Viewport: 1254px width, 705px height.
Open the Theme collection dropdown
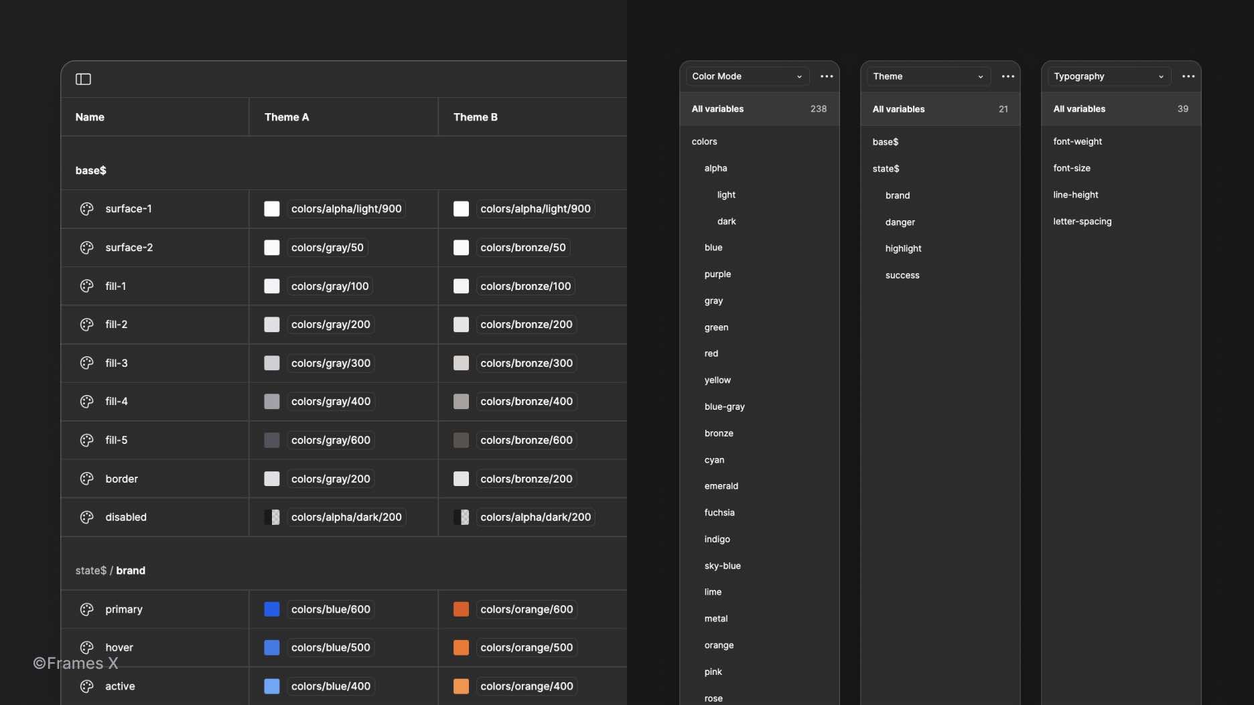(927, 76)
